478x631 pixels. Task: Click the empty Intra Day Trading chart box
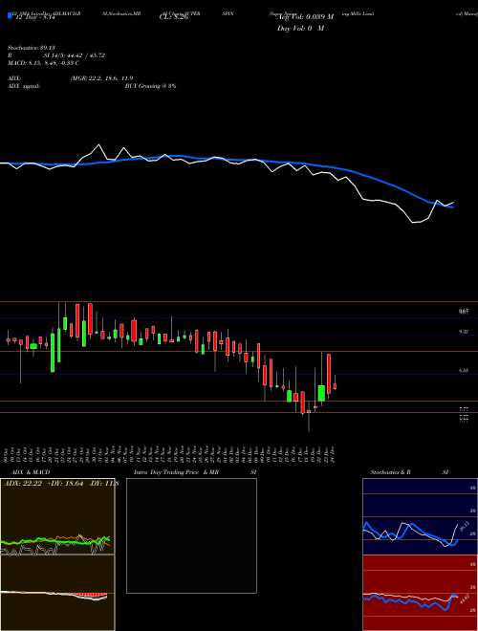191,535
